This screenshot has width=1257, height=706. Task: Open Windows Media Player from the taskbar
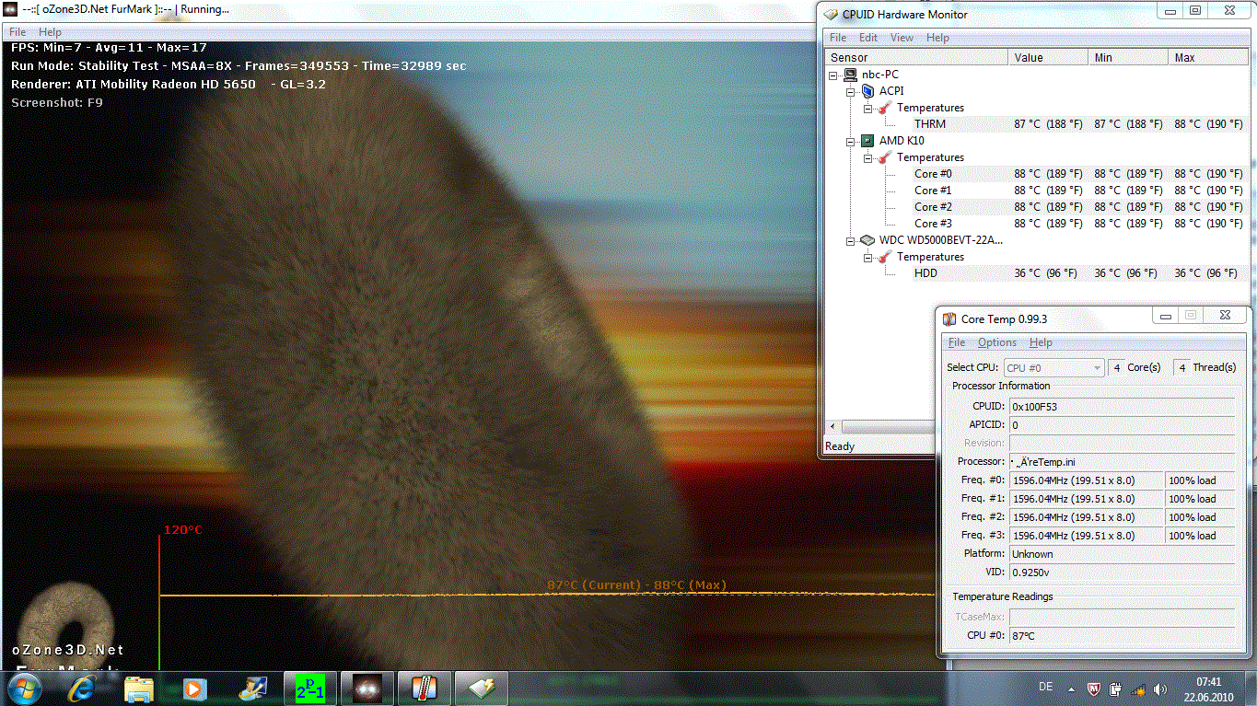[193, 688]
